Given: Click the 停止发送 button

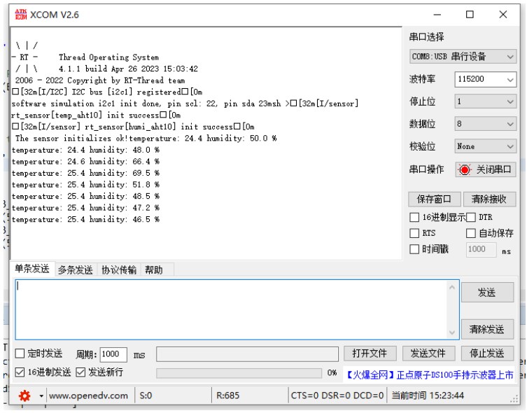Looking at the screenshot, I should [x=487, y=353].
